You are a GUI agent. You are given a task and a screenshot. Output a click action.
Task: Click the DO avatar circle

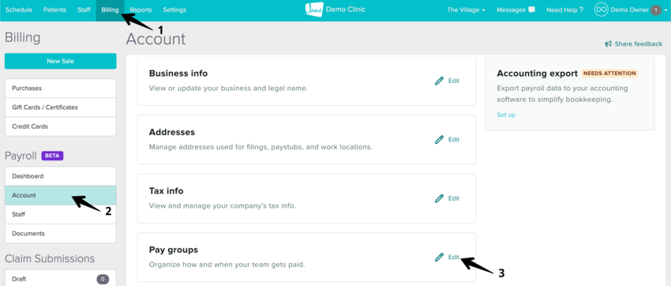pos(601,9)
